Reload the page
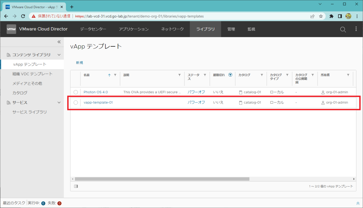The height and width of the screenshot is (208, 363). point(23,16)
